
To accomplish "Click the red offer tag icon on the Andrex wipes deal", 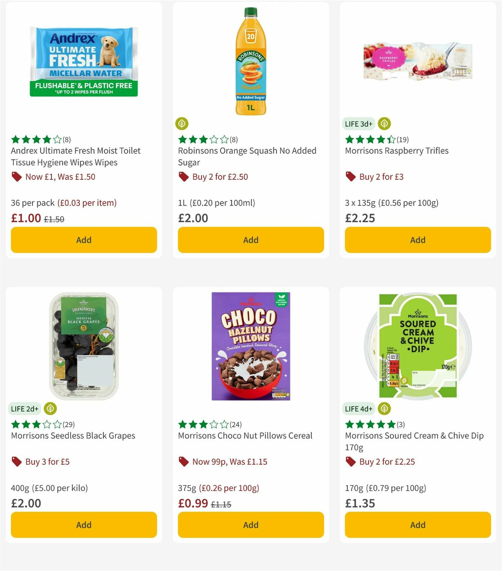I will point(16,177).
